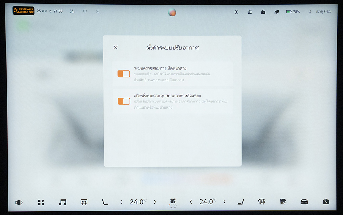The width and height of the screenshot is (343, 215).
Task: Increase passenger temperature with right arrow
Action: pyautogui.click(x=225, y=202)
